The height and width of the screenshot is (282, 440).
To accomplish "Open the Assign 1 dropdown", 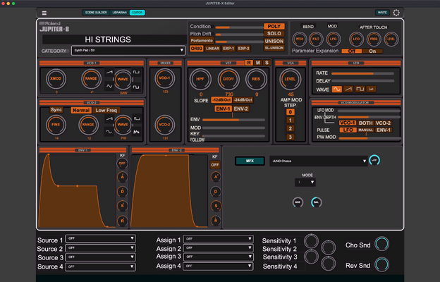I will (218, 239).
